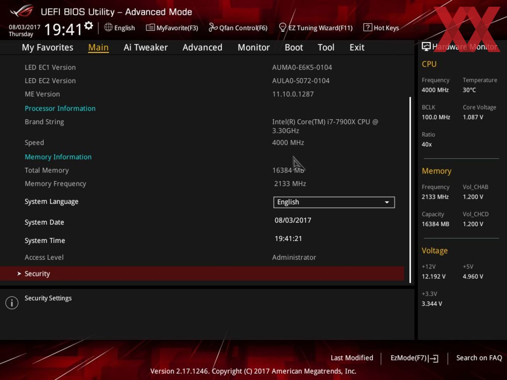This screenshot has height=380, width=507.
Task: Show the Hot Keys list
Action: point(381,28)
